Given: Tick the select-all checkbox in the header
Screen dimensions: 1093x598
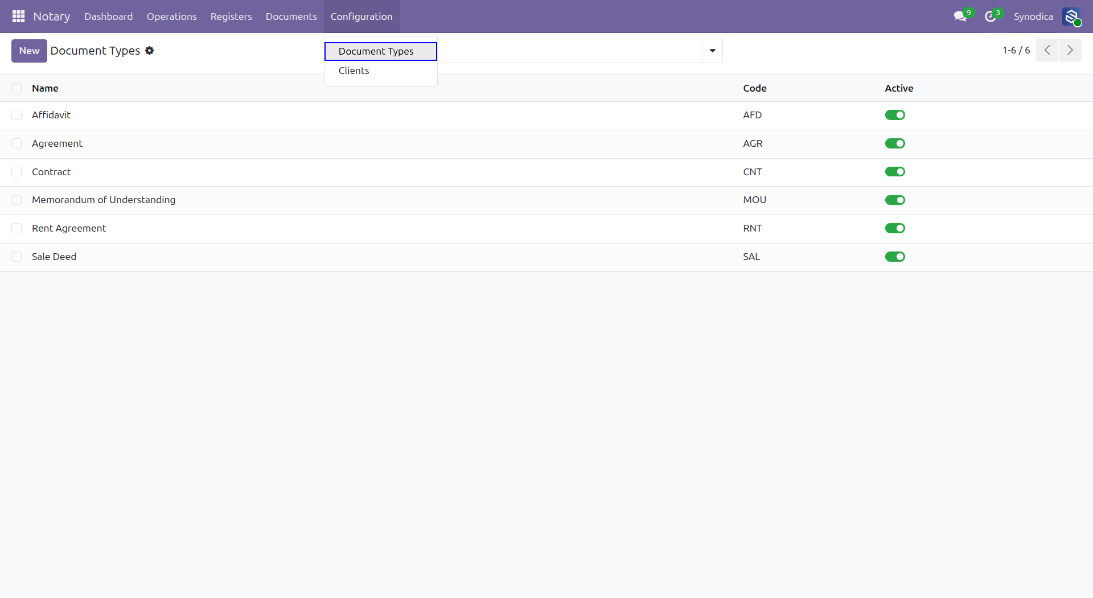Looking at the screenshot, I should tap(17, 88).
